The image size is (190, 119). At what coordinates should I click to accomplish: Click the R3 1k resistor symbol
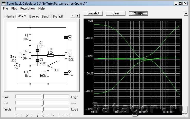pos(30,73)
